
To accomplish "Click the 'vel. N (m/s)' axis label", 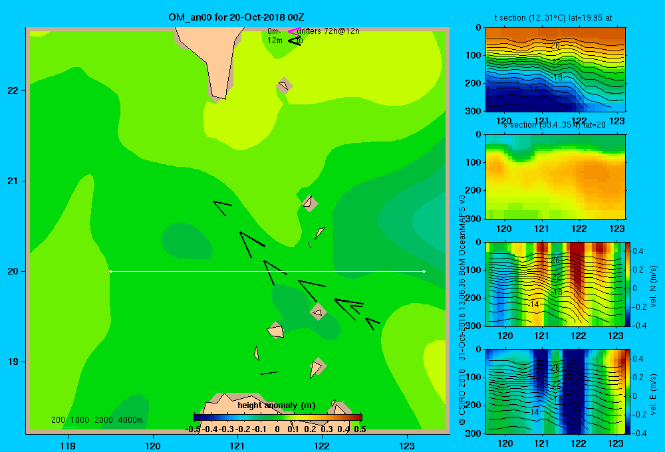I will (x=654, y=286).
